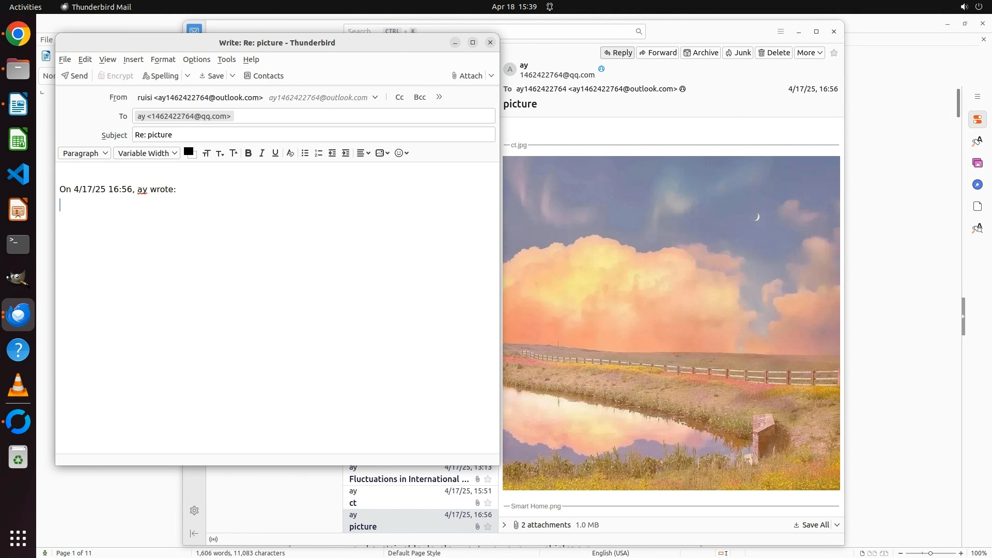Open the Paragraph style dropdown
This screenshot has height=558, width=992.
click(x=85, y=153)
